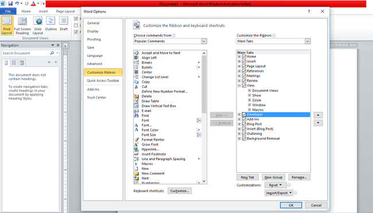
Task: Expand the Home tab tree node
Action: pyautogui.click(x=239, y=57)
